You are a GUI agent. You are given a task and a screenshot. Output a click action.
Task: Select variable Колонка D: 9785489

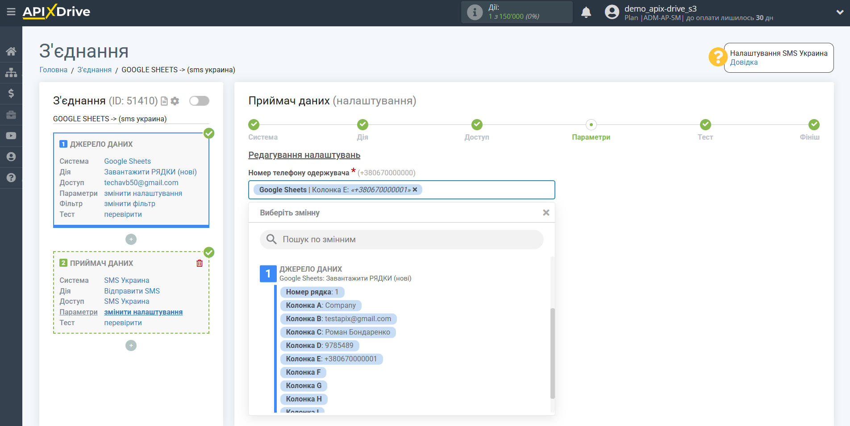(x=320, y=346)
